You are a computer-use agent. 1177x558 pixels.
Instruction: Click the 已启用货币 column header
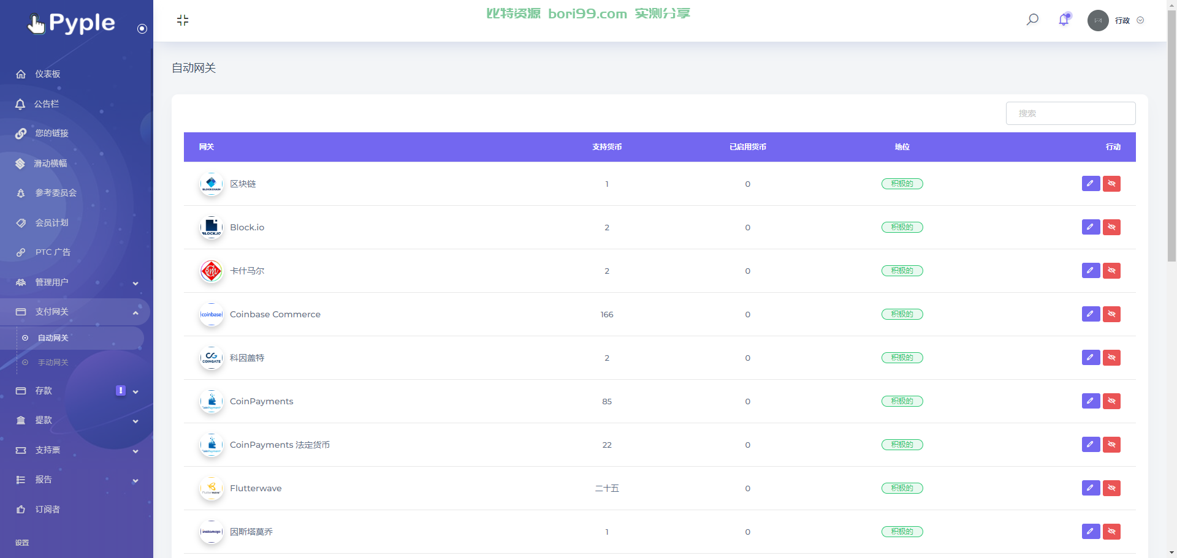[x=748, y=147]
